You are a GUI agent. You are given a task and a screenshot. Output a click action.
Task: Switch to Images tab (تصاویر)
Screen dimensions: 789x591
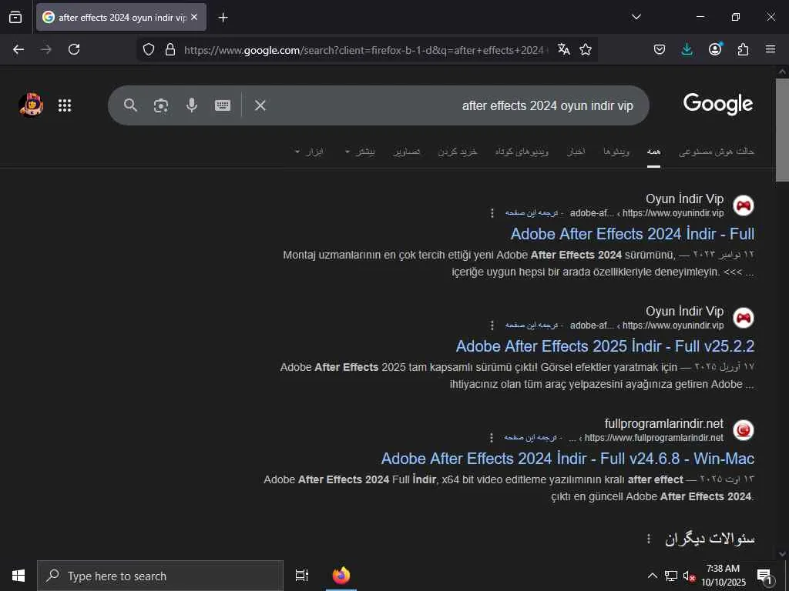407,152
